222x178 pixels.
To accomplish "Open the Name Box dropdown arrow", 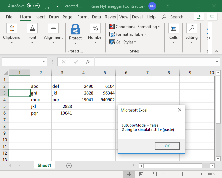I will pos(44,62).
